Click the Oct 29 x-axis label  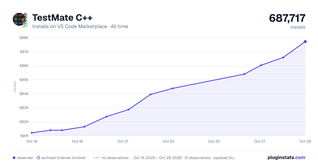pyautogui.click(x=305, y=141)
